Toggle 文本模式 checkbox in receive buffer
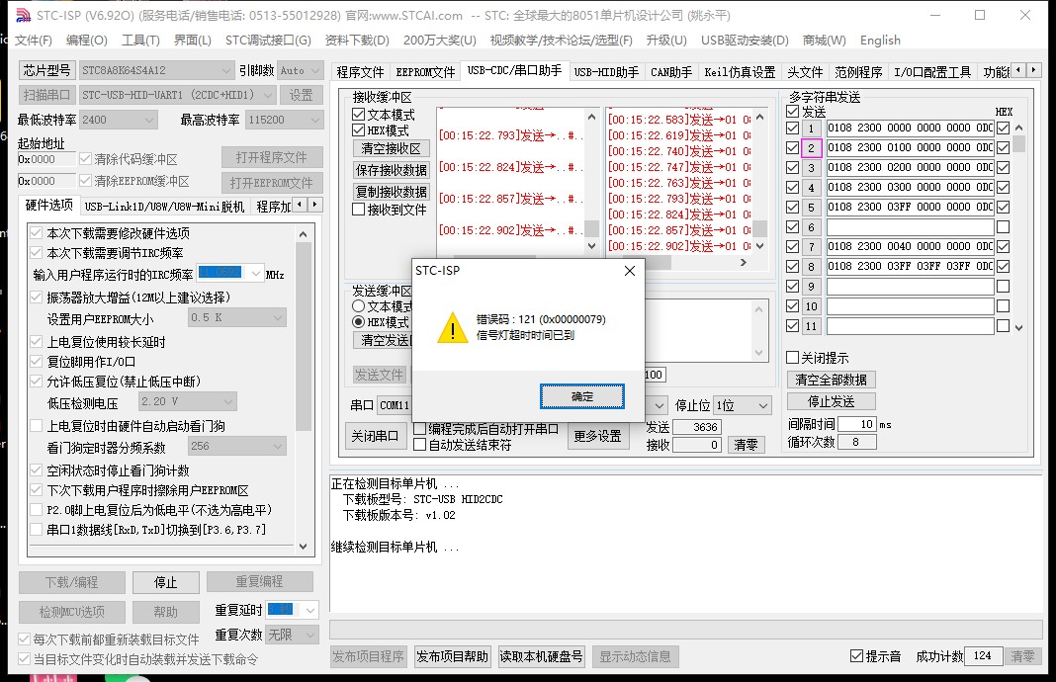This screenshot has height=682, width=1056. click(x=359, y=115)
